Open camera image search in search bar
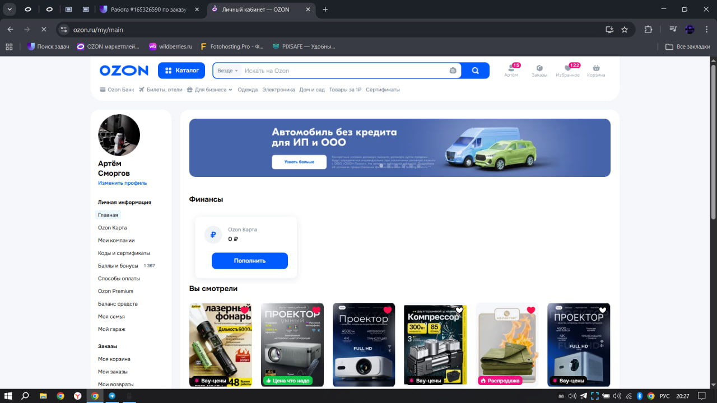 453,71
